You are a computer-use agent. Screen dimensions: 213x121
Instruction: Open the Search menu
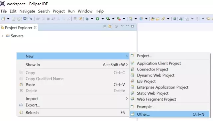click(44, 11)
